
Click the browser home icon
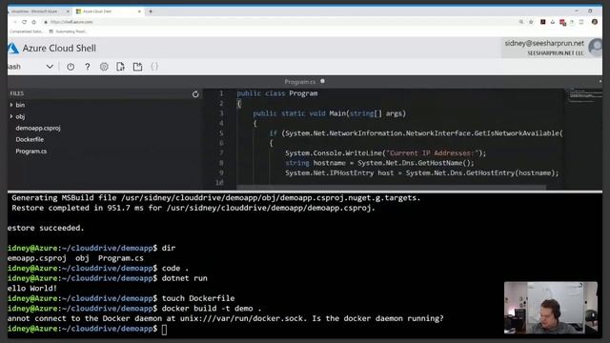34,22
